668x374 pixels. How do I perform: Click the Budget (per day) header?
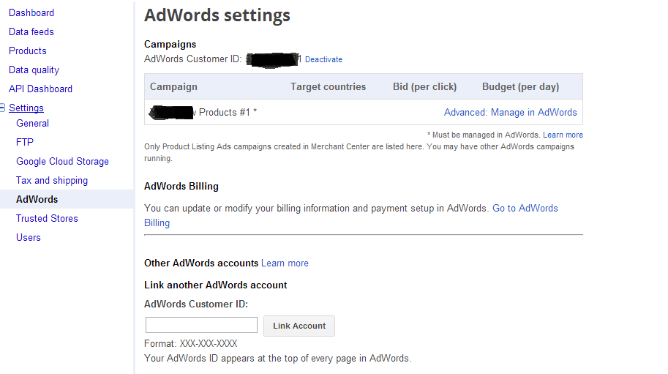tap(520, 87)
